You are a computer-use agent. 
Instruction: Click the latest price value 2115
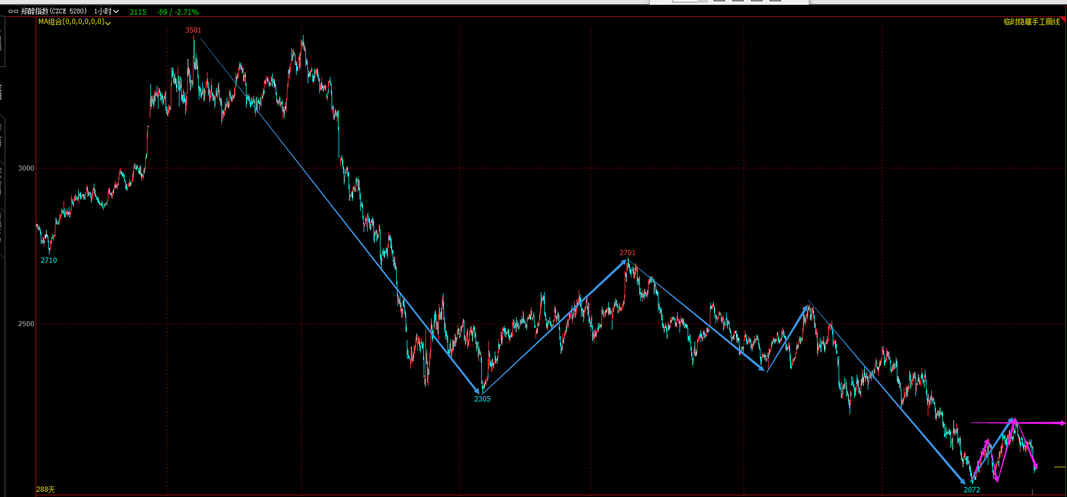138,12
